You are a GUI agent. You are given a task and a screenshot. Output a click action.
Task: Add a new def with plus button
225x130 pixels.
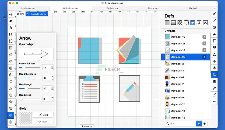pos(205,124)
